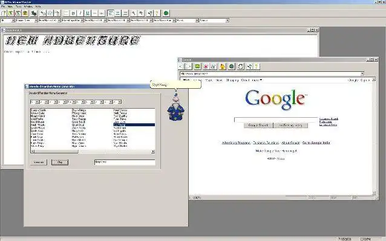Expand the browser address bar dropdown arrow
This screenshot has height=241, width=386.
362,74
